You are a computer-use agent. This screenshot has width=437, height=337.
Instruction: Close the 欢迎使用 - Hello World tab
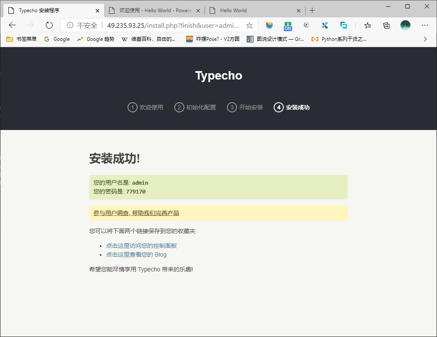pyautogui.click(x=198, y=11)
